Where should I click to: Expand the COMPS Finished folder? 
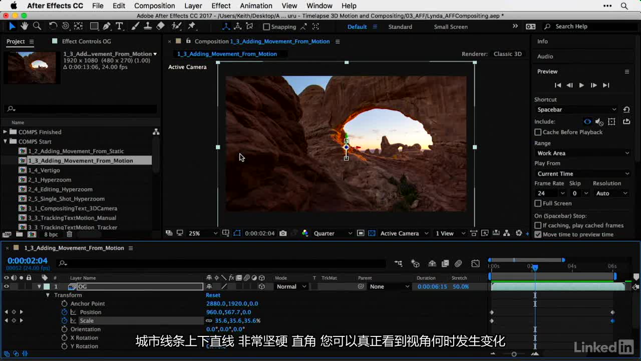coord(6,132)
